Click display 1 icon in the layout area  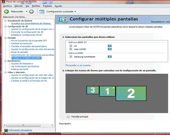tap(107, 91)
